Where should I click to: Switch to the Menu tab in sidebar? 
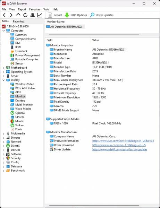(6, 21)
